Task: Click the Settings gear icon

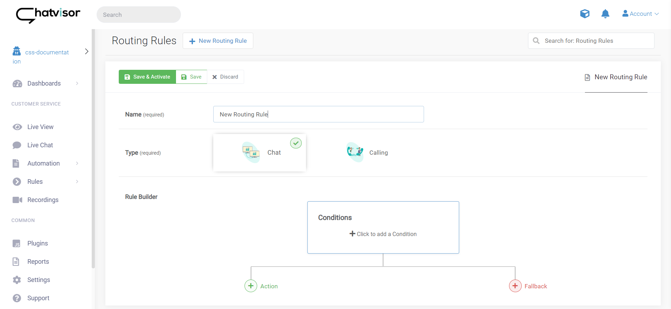Action: click(17, 280)
